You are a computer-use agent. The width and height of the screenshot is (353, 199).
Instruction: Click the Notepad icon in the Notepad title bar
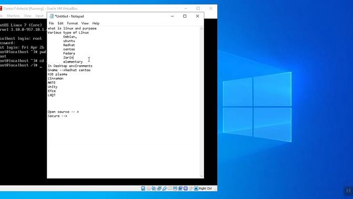pyautogui.click(x=51, y=16)
